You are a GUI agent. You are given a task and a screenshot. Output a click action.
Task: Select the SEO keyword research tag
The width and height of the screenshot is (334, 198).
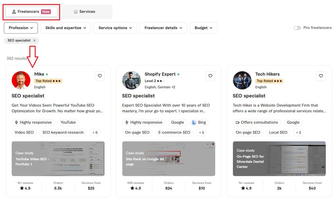click(63, 132)
